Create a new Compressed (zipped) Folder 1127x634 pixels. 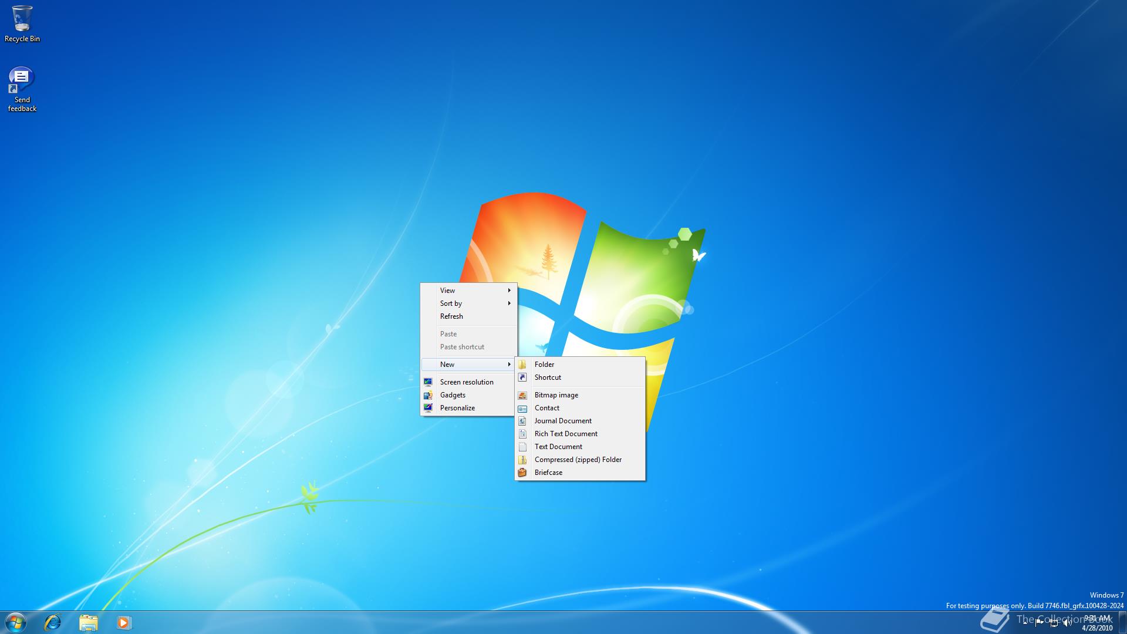click(x=580, y=460)
